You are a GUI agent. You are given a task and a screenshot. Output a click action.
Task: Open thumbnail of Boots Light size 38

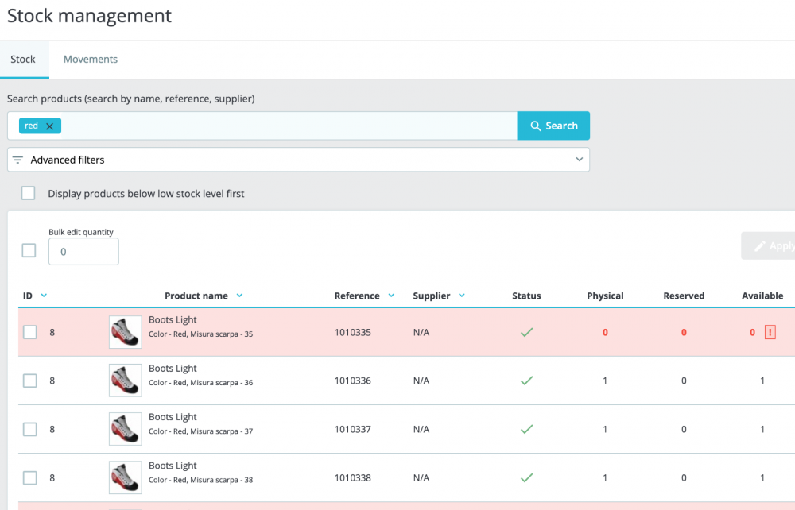pos(125,477)
